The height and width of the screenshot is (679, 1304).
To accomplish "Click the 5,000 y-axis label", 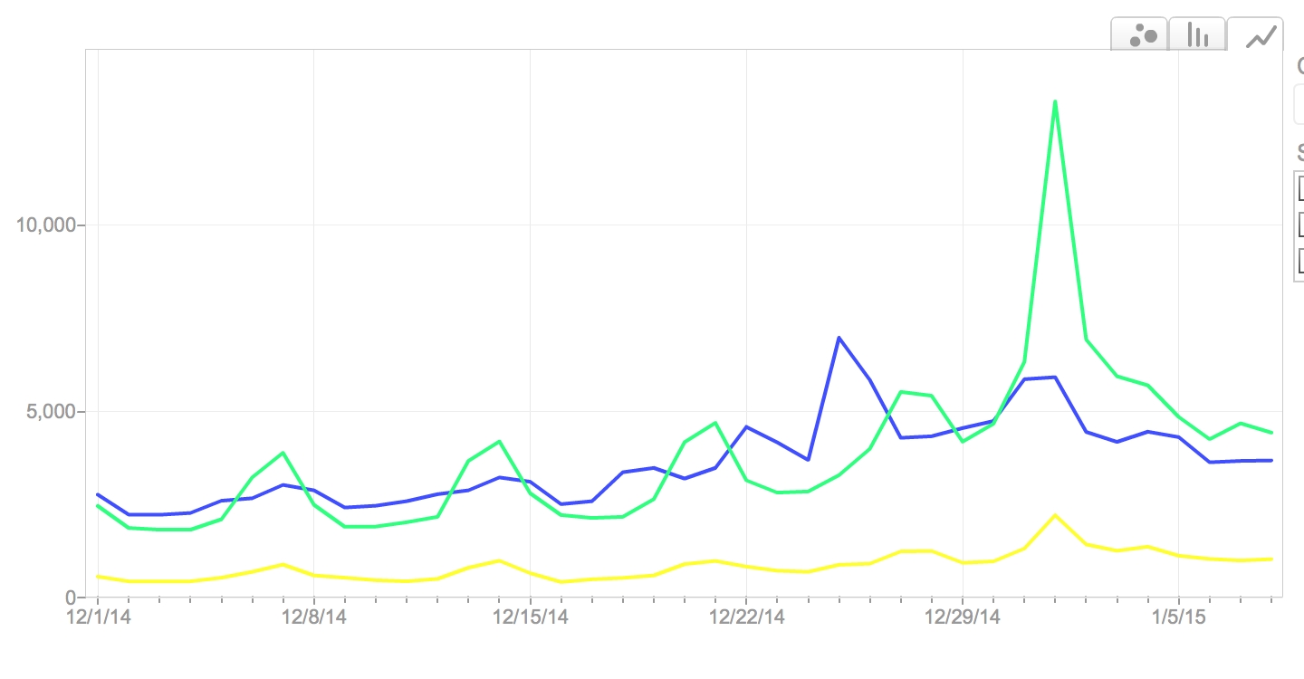I will pyautogui.click(x=51, y=411).
